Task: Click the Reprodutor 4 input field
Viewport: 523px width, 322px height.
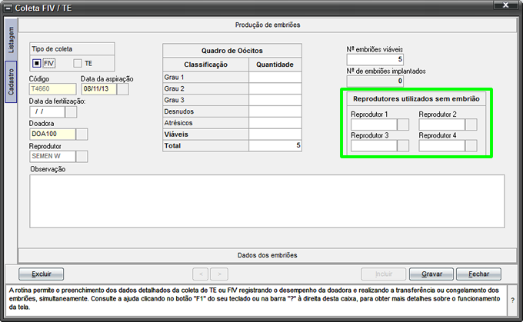Action: 442,146
